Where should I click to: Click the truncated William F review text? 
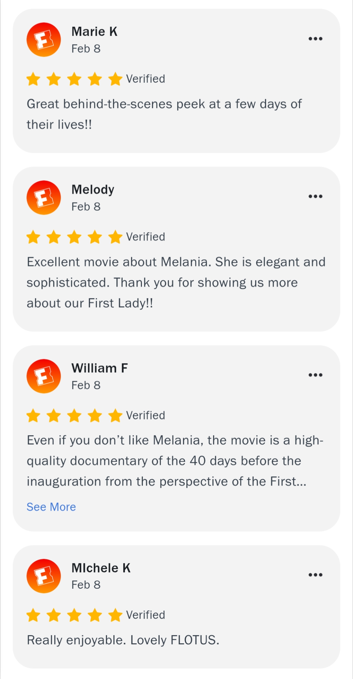(175, 461)
